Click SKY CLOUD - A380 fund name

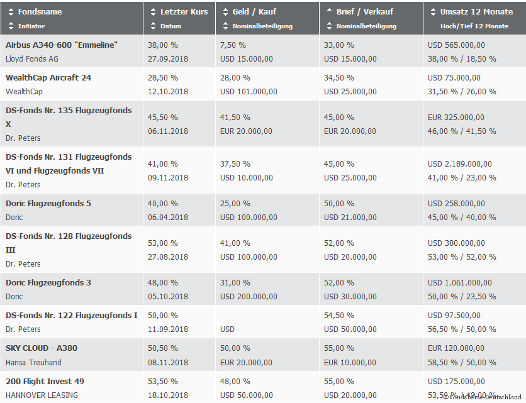tap(42, 348)
